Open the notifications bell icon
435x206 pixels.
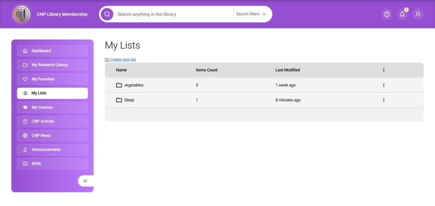(x=402, y=14)
